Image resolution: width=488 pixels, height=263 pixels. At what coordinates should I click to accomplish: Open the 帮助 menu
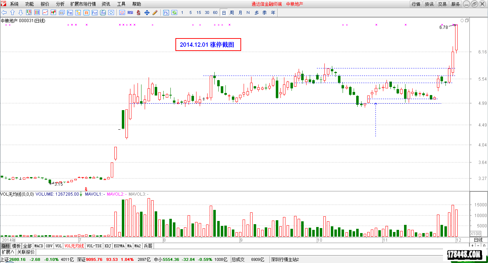pyautogui.click(x=136, y=4)
